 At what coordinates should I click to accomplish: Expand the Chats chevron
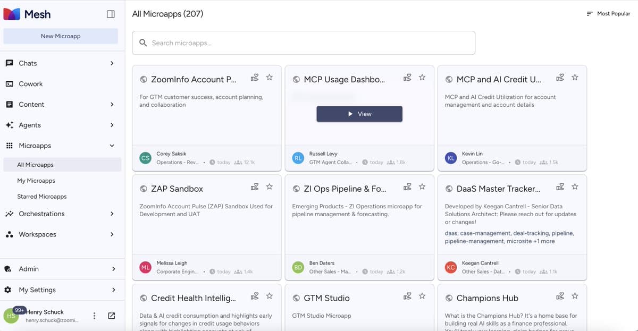click(112, 63)
